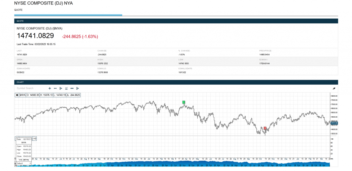Click the 14741.08 current price tag on axis
Screen dimensions: 352x171
tap(334, 123)
